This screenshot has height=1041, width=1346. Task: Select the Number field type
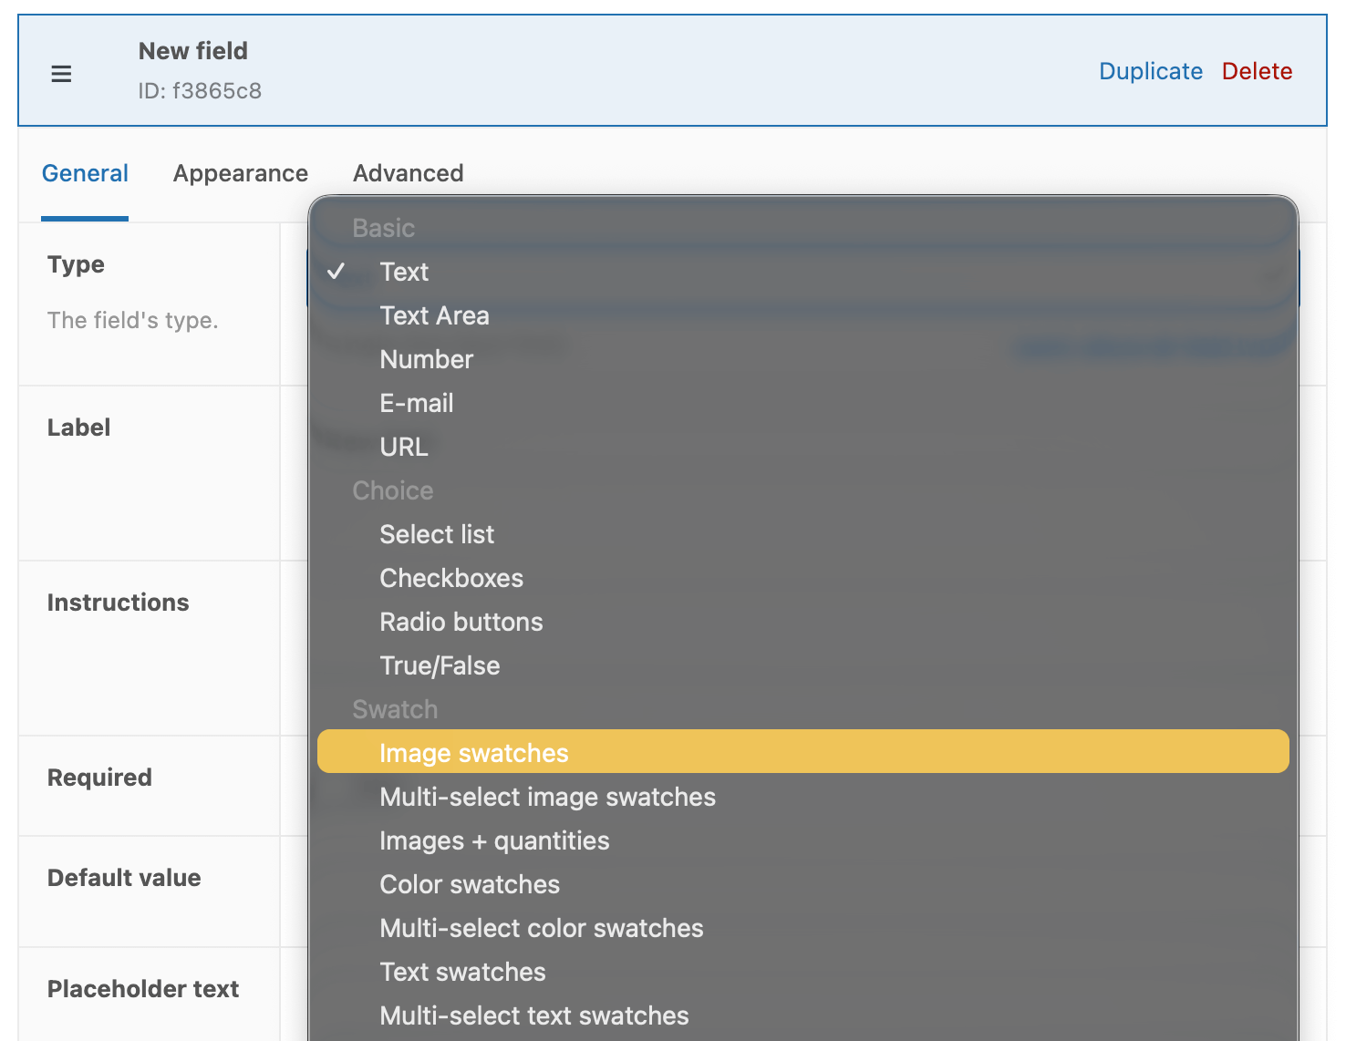[426, 359]
